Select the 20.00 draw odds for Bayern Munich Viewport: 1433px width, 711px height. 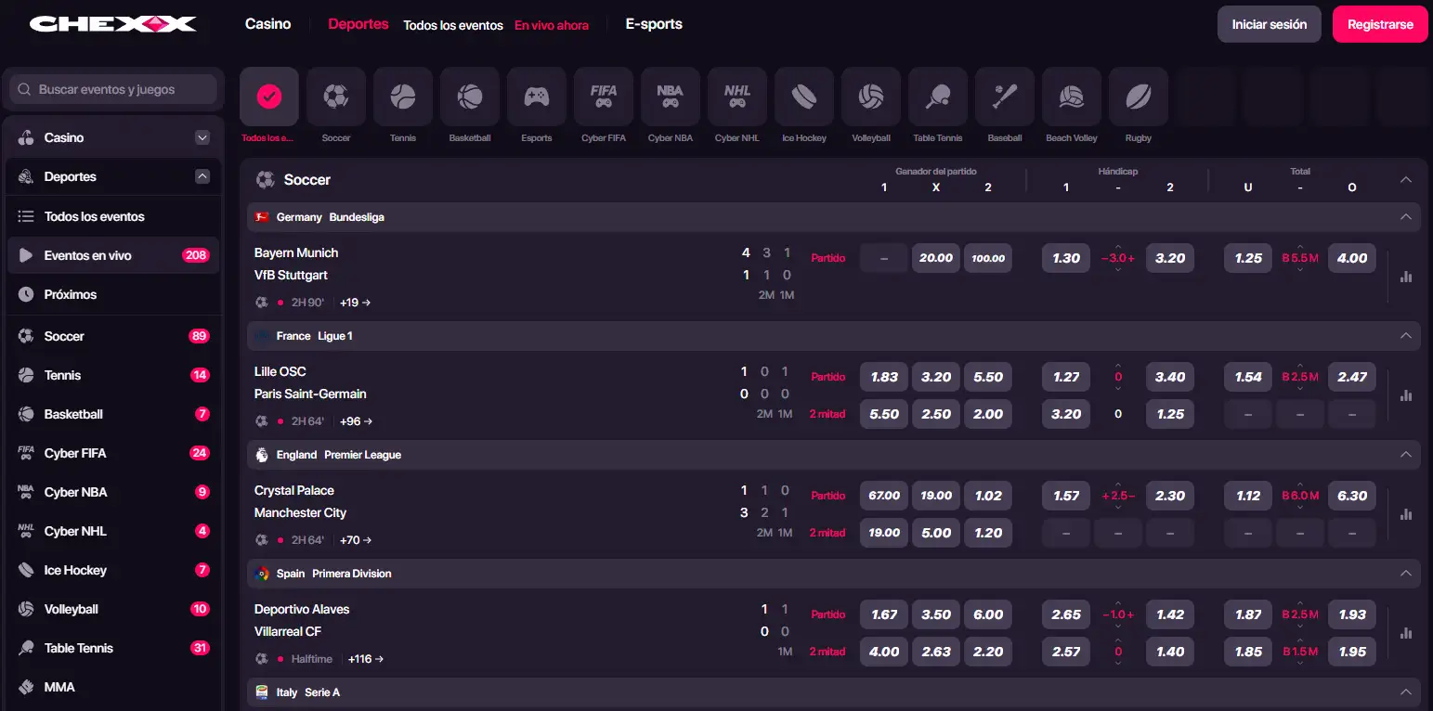[936, 258]
